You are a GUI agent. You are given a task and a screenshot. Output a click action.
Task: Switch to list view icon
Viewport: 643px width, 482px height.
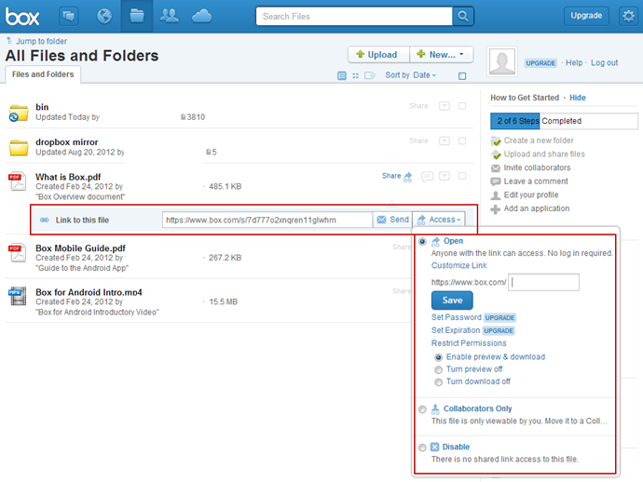click(342, 75)
